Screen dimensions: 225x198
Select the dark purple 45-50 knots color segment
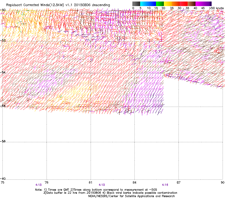[207, 4]
